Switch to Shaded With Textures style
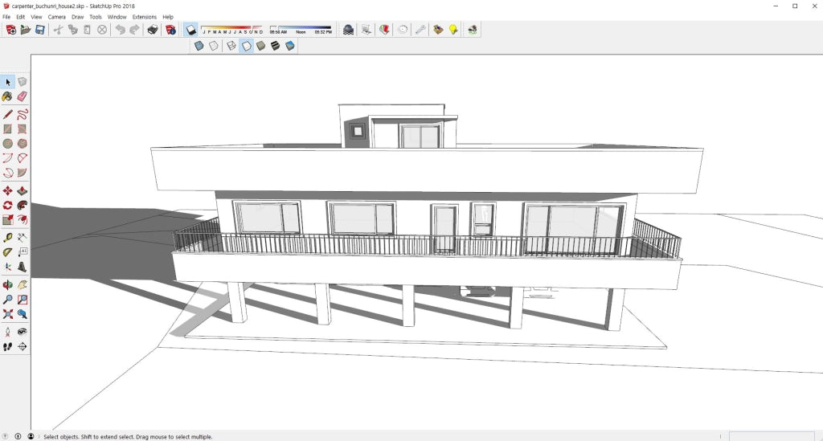The image size is (823, 441). pyautogui.click(x=275, y=46)
